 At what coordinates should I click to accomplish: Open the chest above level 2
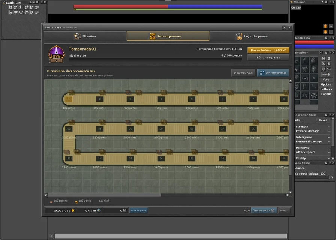[102, 92]
